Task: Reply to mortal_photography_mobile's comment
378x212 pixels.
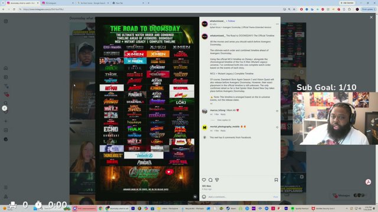Action: [x=223, y=131]
